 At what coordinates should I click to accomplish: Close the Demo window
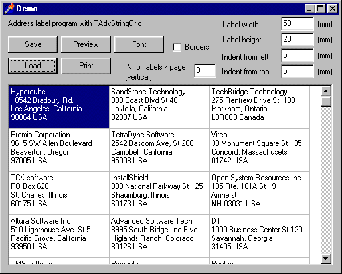pos(333,9)
